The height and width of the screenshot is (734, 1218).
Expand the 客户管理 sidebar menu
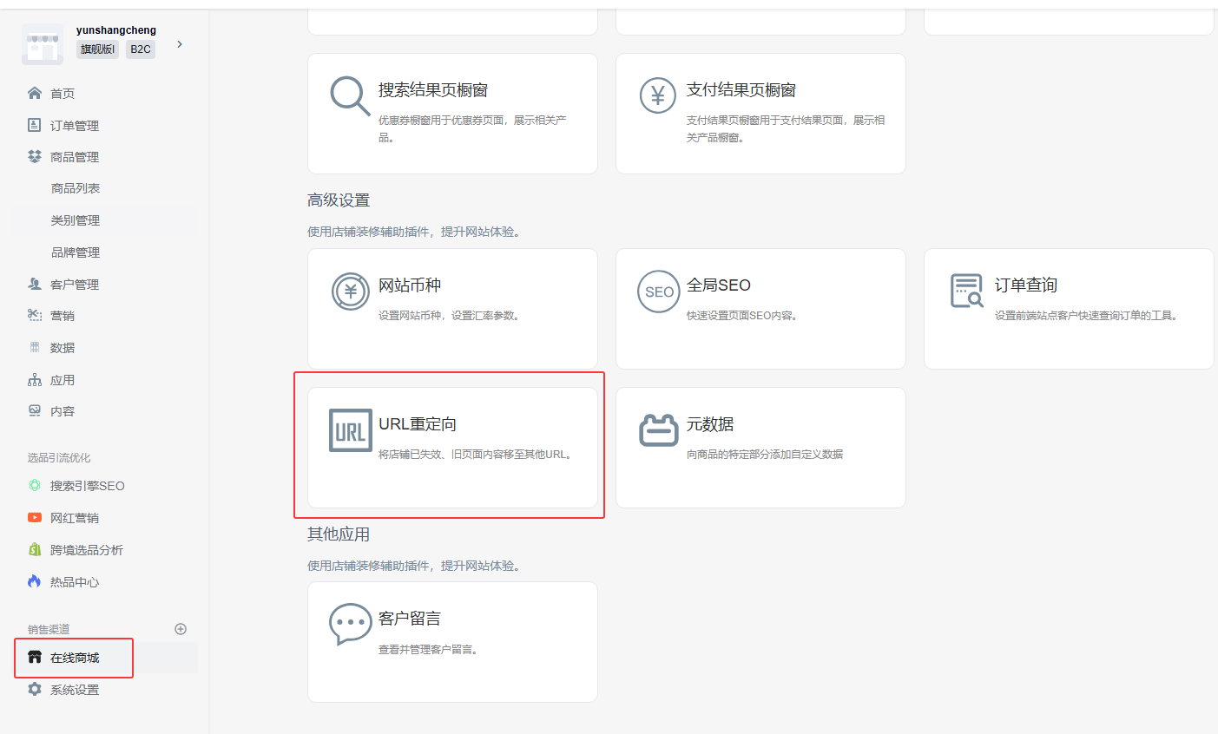(74, 285)
